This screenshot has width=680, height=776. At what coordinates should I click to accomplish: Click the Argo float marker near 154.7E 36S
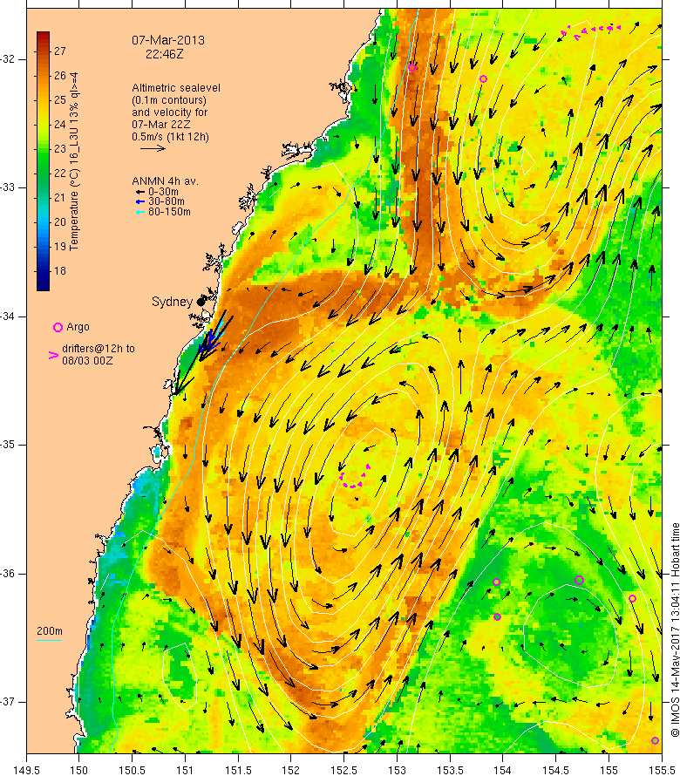click(580, 580)
